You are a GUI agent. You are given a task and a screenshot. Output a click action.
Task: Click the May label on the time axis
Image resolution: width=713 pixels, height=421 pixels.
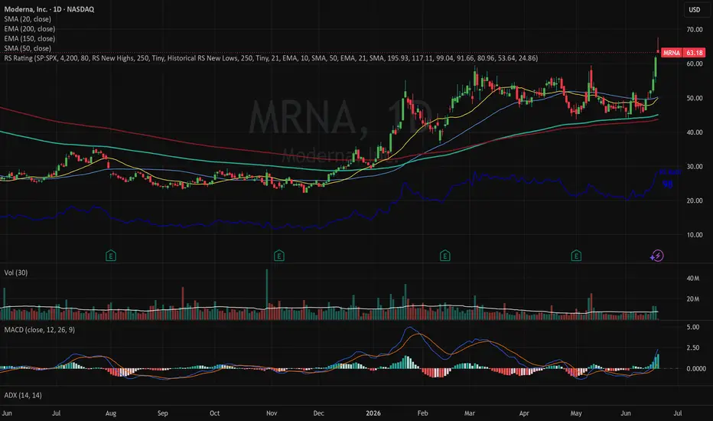tap(576, 413)
